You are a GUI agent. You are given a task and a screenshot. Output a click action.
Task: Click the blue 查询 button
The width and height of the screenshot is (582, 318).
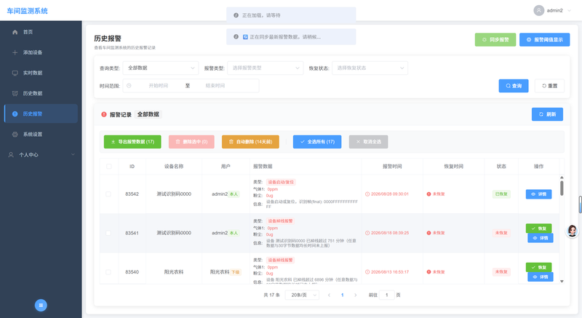[514, 86]
